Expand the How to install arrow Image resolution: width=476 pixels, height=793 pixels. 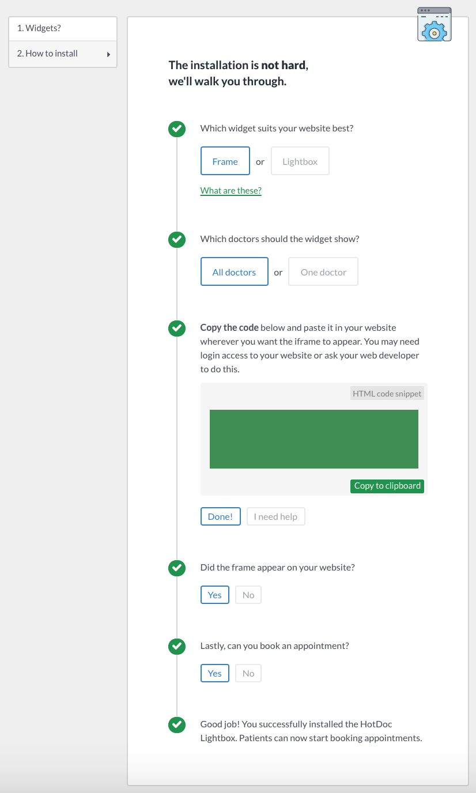coord(108,54)
